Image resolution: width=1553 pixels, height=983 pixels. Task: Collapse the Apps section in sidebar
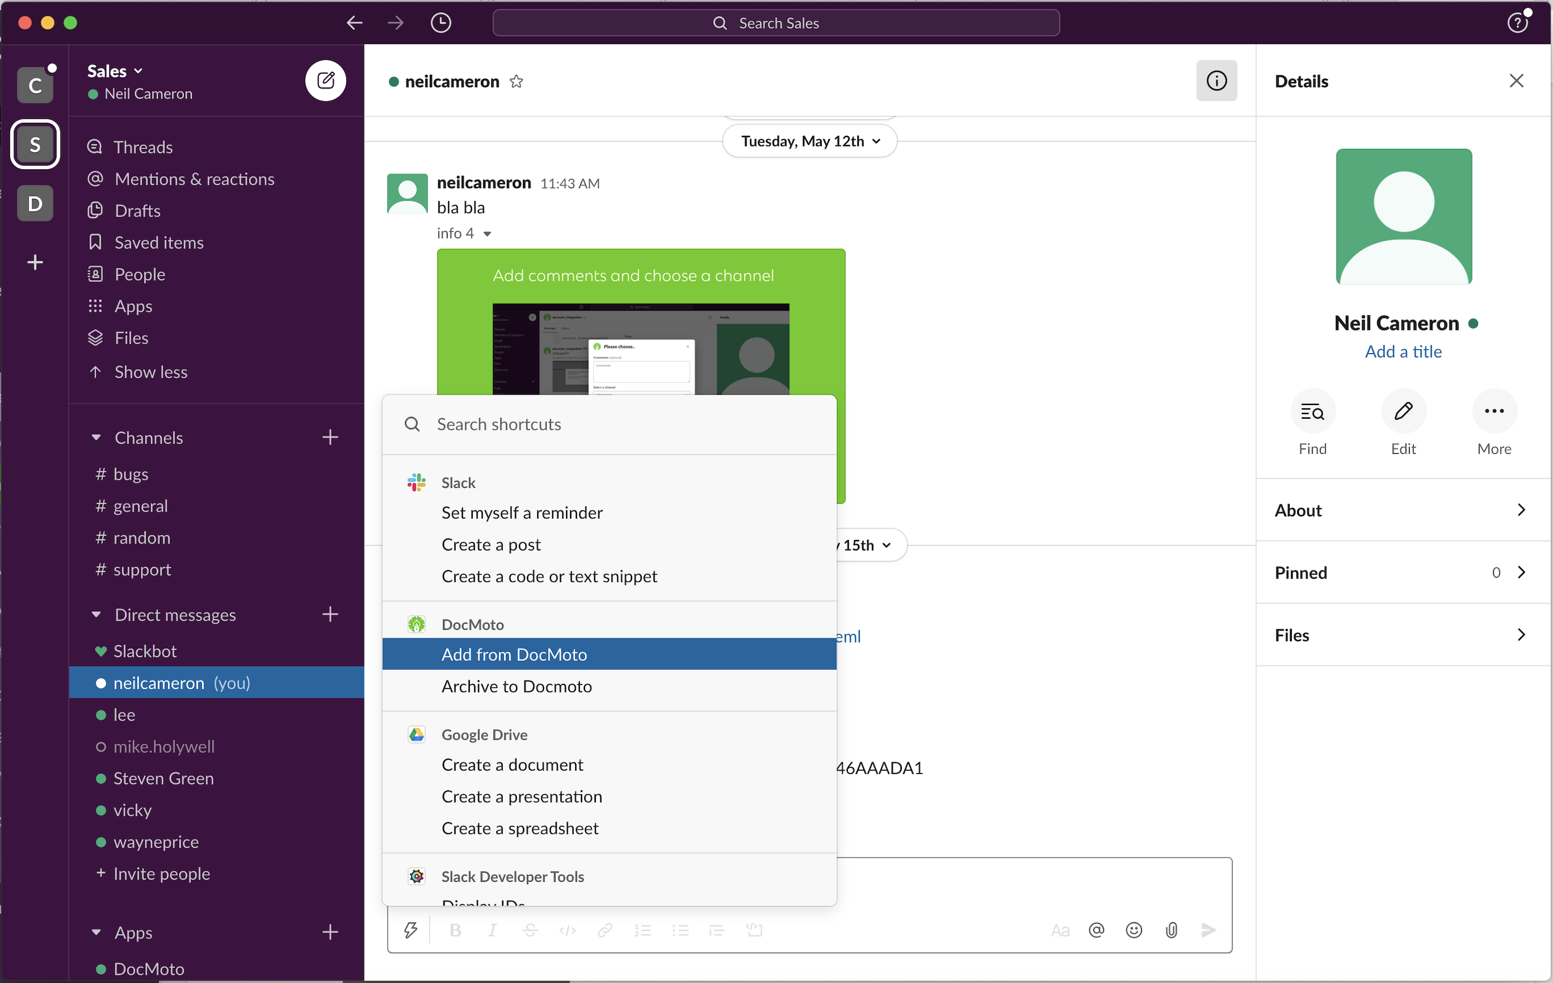click(x=96, y=932)
